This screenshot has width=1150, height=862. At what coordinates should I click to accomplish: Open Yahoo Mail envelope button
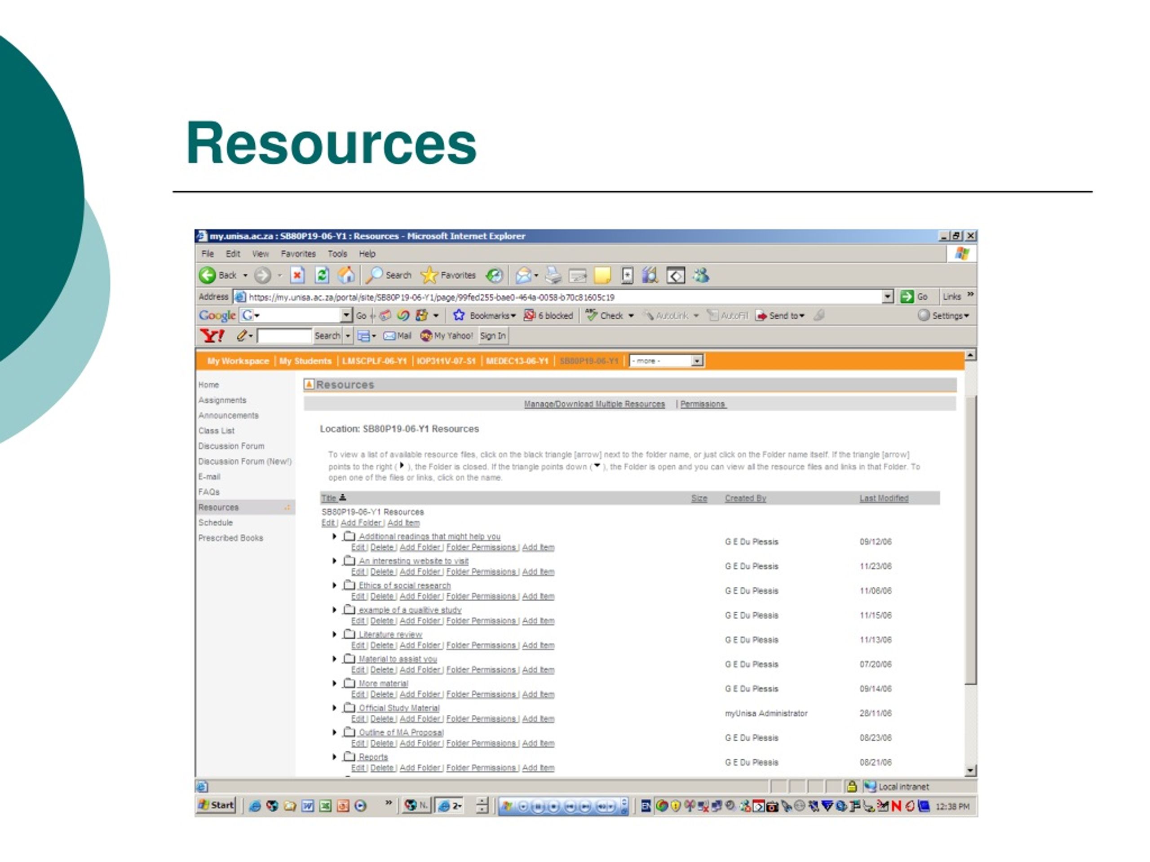pos(398,336)
